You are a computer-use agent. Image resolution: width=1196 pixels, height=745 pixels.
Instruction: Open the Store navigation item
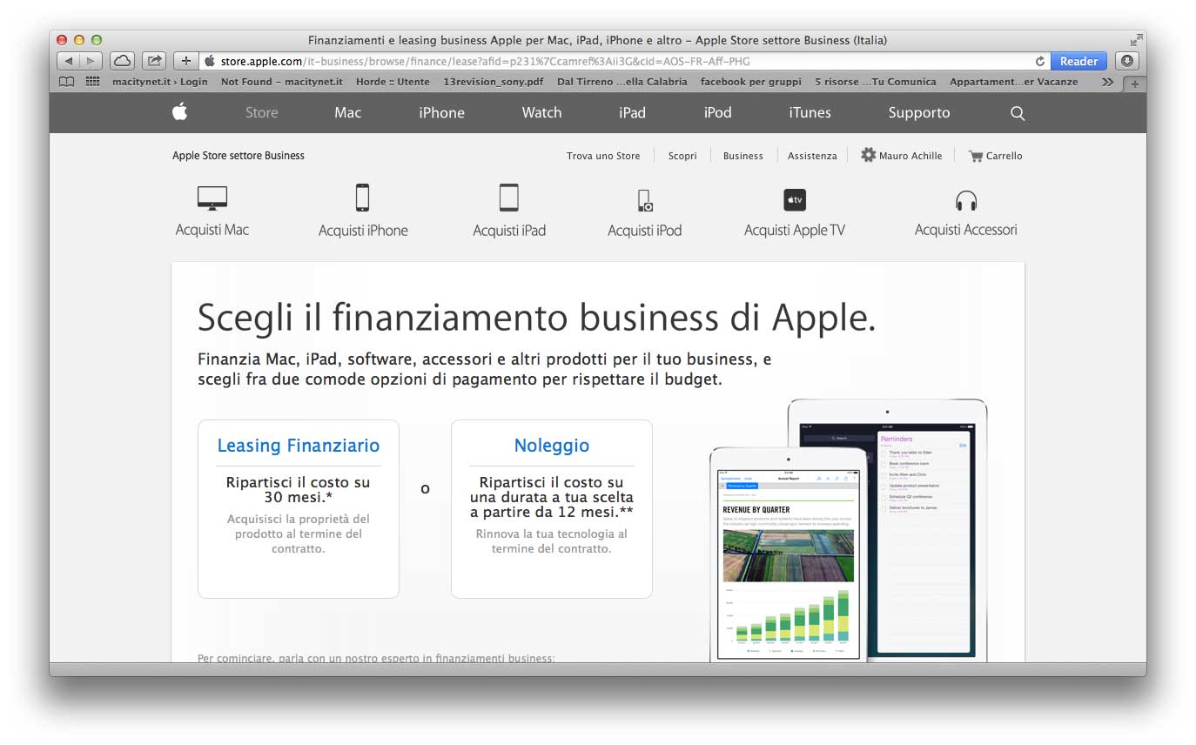[x=262, y=112]
